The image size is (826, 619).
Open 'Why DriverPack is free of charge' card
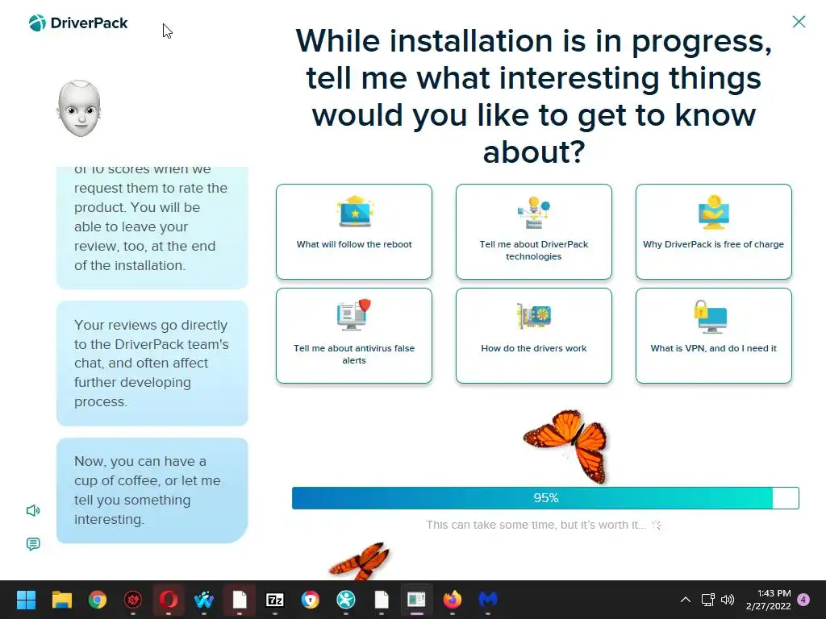(713, 231)
